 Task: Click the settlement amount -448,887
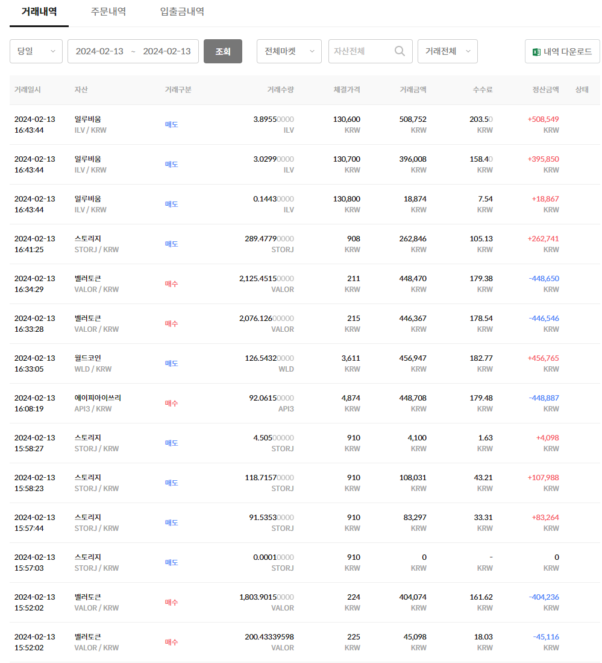tap(544, 398)
